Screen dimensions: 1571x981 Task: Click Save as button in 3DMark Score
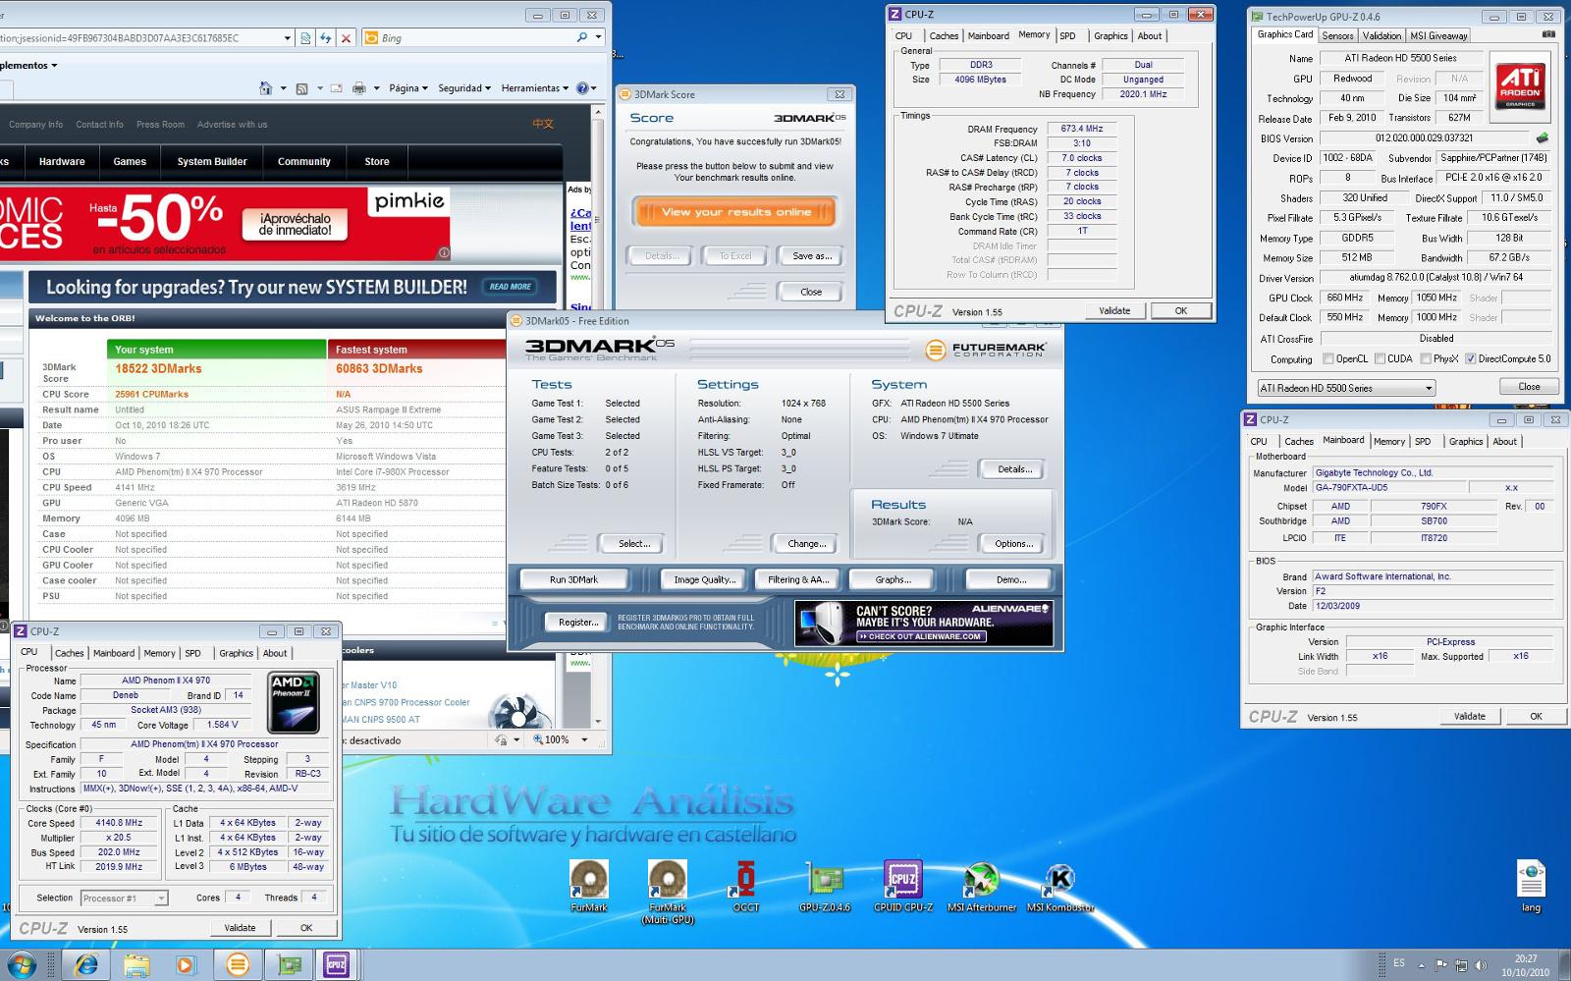click(x=812, y=256)
